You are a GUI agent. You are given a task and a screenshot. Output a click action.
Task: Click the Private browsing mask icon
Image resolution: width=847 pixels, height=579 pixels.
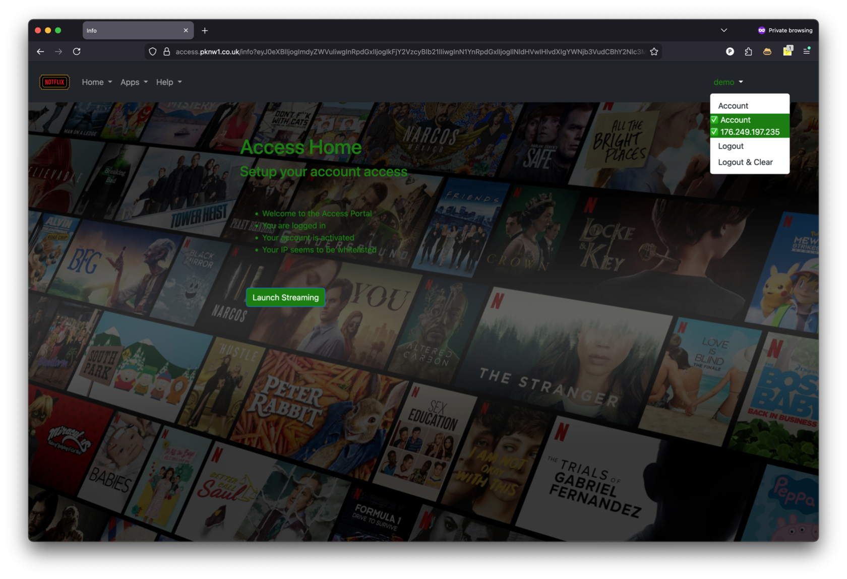point(761,30)
